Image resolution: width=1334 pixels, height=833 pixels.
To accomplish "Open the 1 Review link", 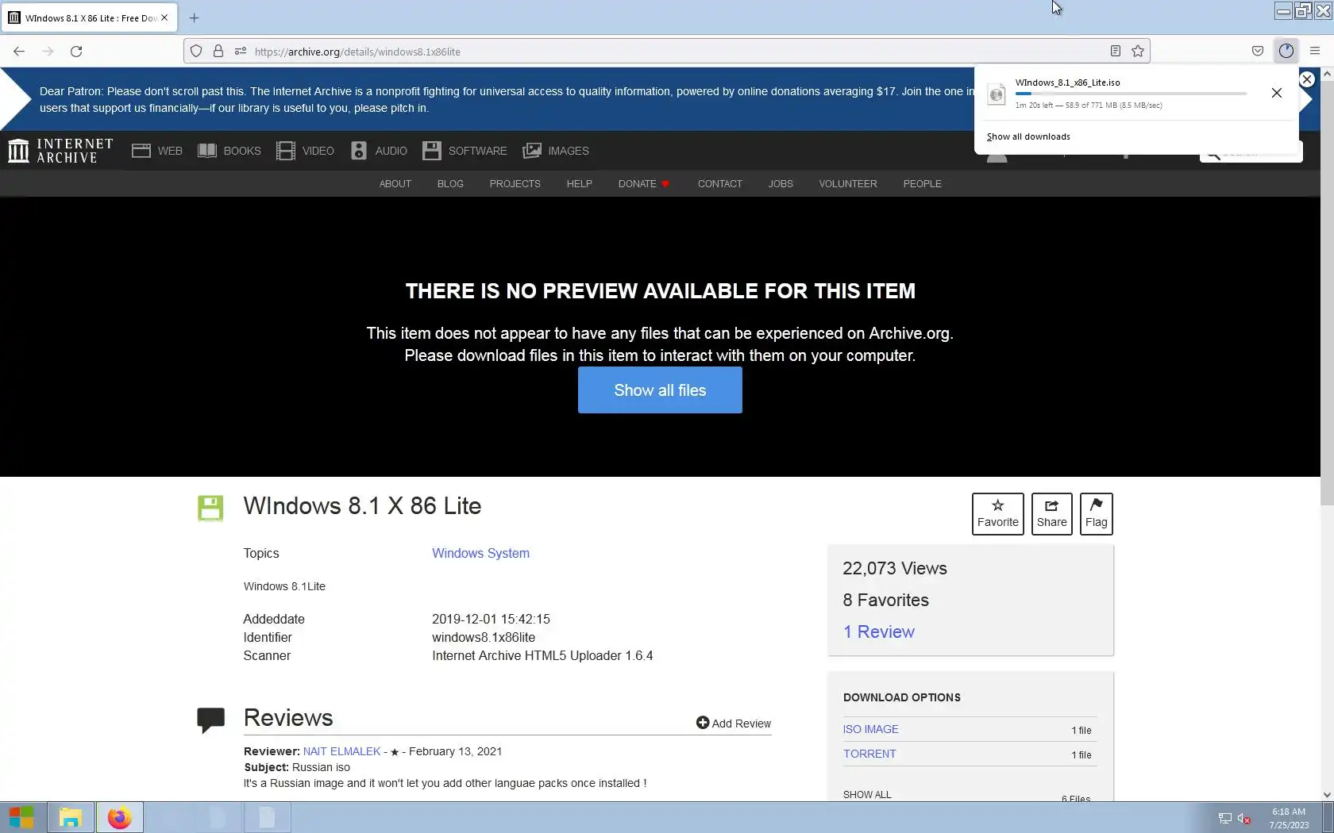I will [x=879, y=632].
